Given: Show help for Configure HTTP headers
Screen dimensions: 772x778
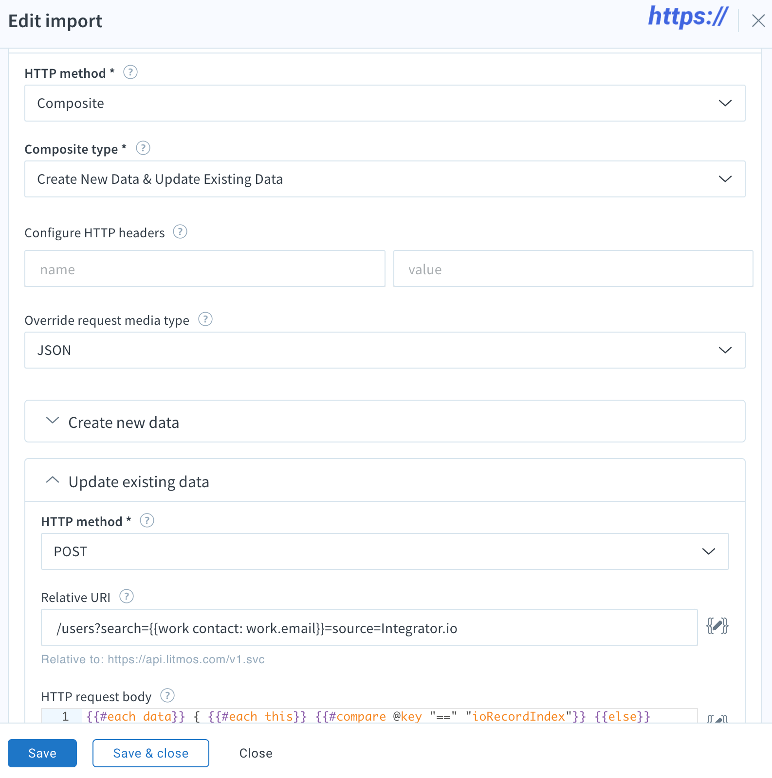Looking at the screenshot, I should click(x=180, y=232).
